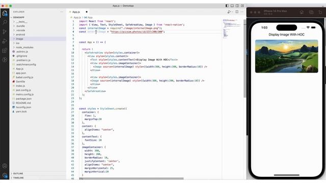326x183 pixels.
Task: Toggle the bottom panel layout icon
Action: pyautogui.click(x=232, y=6)
